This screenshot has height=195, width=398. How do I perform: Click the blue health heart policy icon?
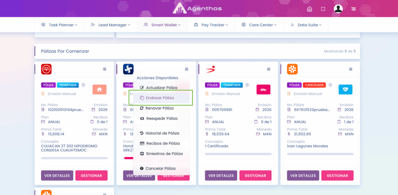tap(346, 89)
